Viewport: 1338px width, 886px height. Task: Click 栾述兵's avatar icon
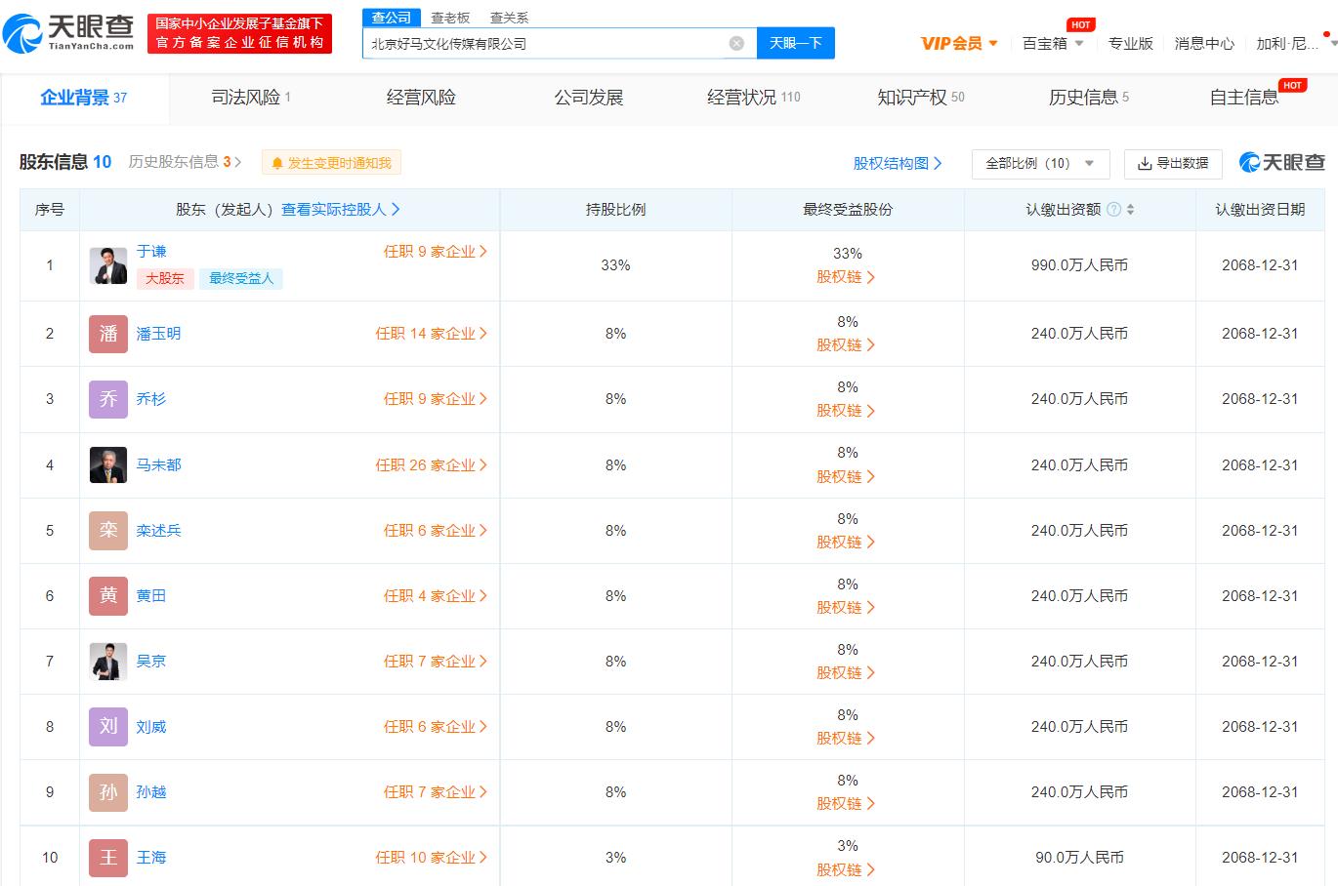pos(108,531)
